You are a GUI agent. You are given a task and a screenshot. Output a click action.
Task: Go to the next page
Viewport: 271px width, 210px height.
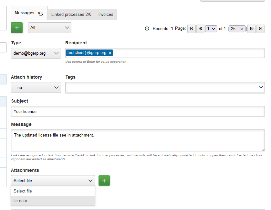[252, 28]
